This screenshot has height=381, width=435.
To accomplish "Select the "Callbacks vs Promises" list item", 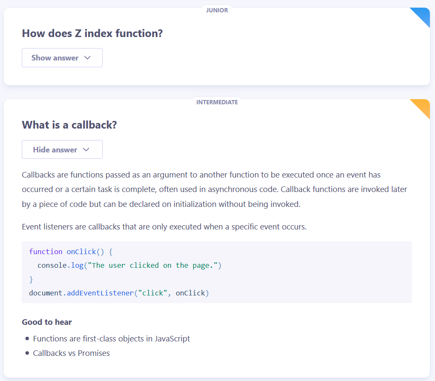I will [72, 353].
